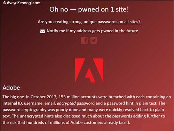Follow the 'disclosed much about the passwords' link
The height and width of the screenshot is (131, 174).
[x=98, y=116]
